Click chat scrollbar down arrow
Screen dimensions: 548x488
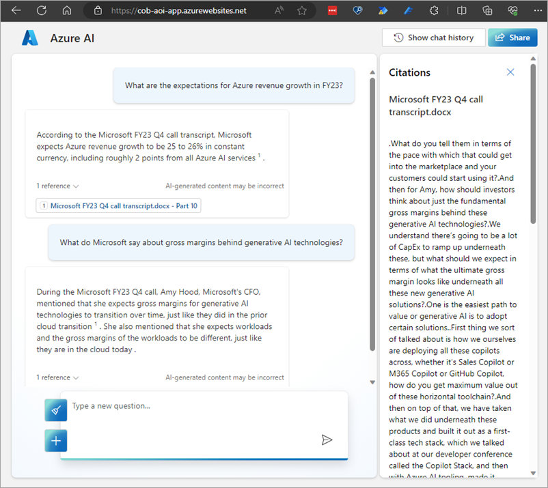[x=372, y=382]
